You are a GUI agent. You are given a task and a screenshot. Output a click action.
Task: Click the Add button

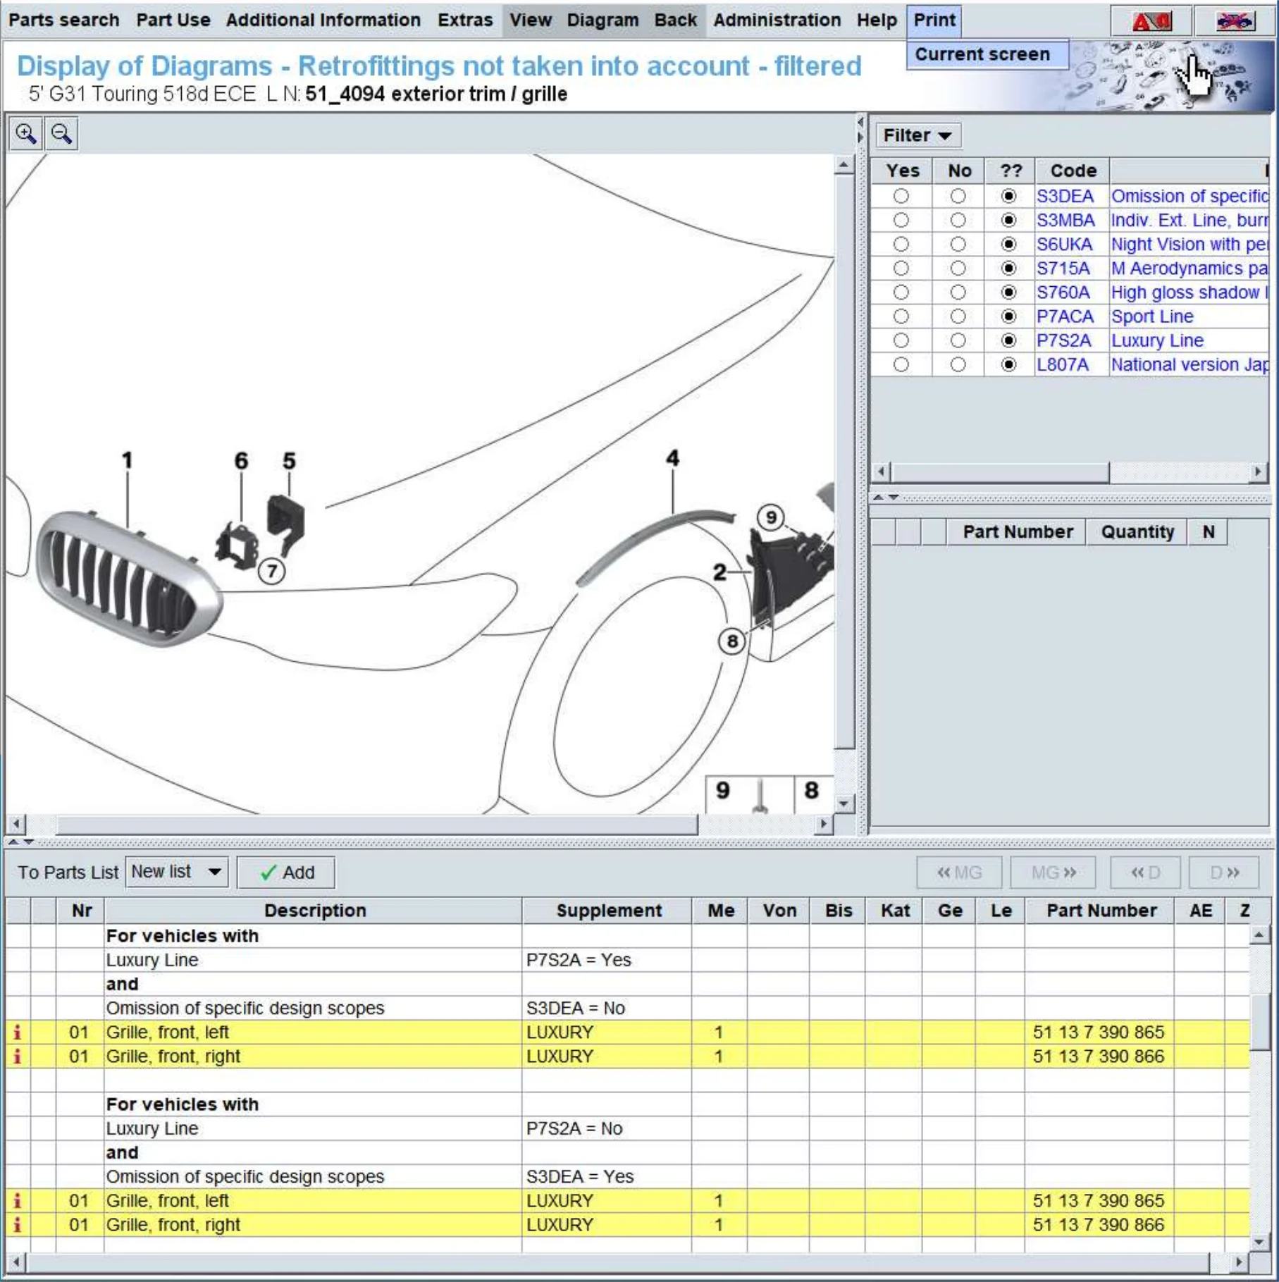286,873
